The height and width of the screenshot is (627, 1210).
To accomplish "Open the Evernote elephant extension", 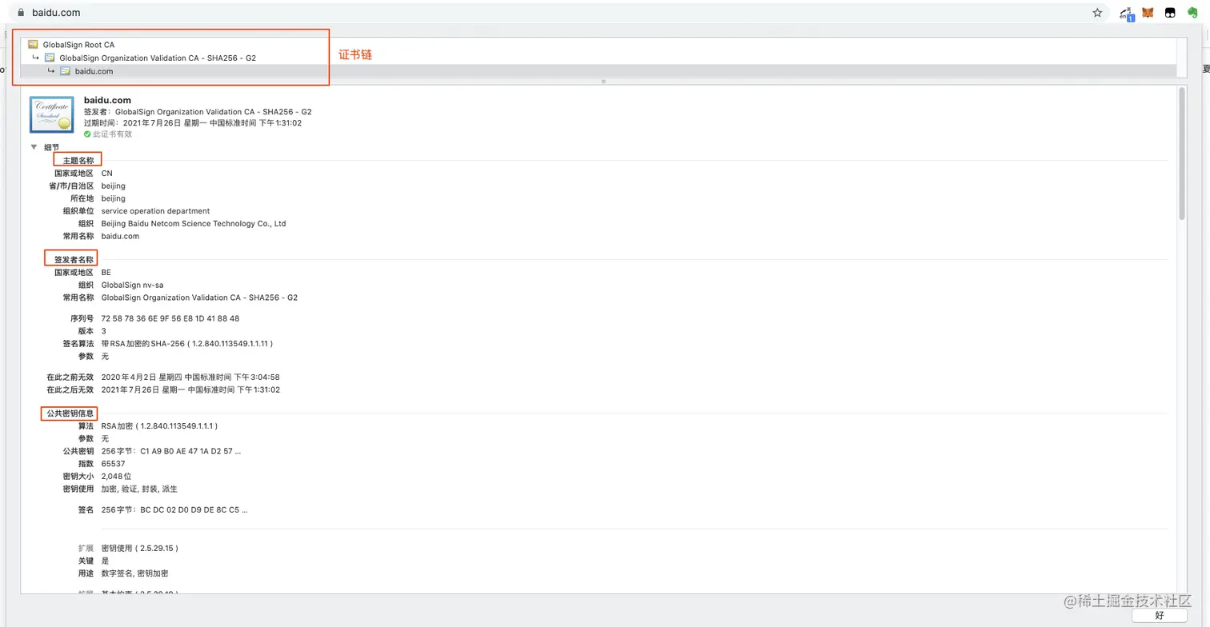I will coord(1192,13).
